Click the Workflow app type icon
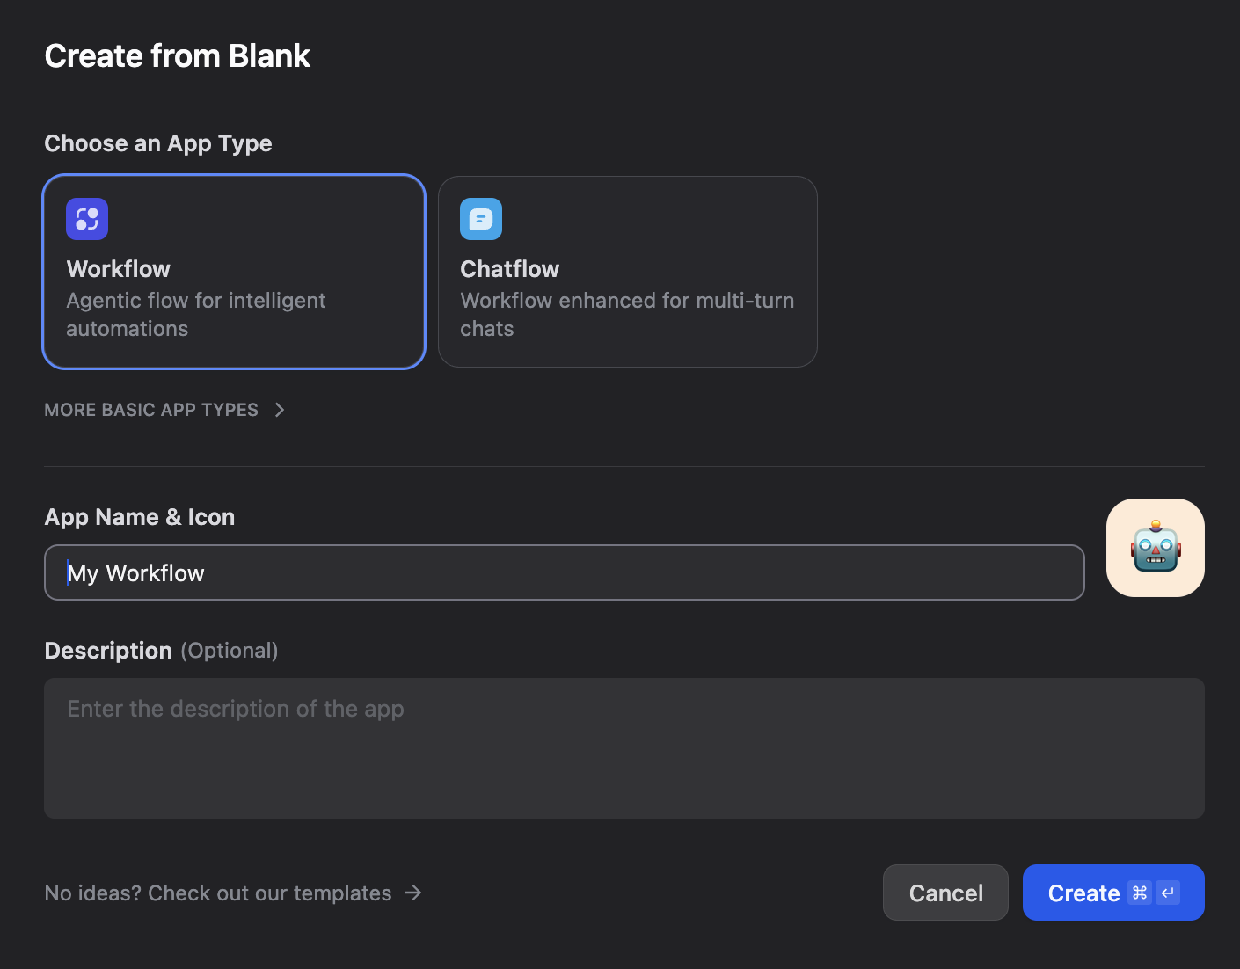The width and height of the screenshot is (1240, 969). pos(86,219)
